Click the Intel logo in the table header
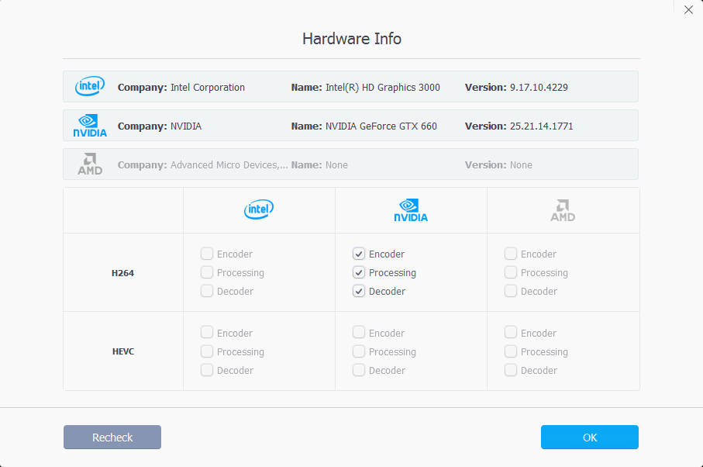This screenshot has height=467, width=703. click(259, 209)
